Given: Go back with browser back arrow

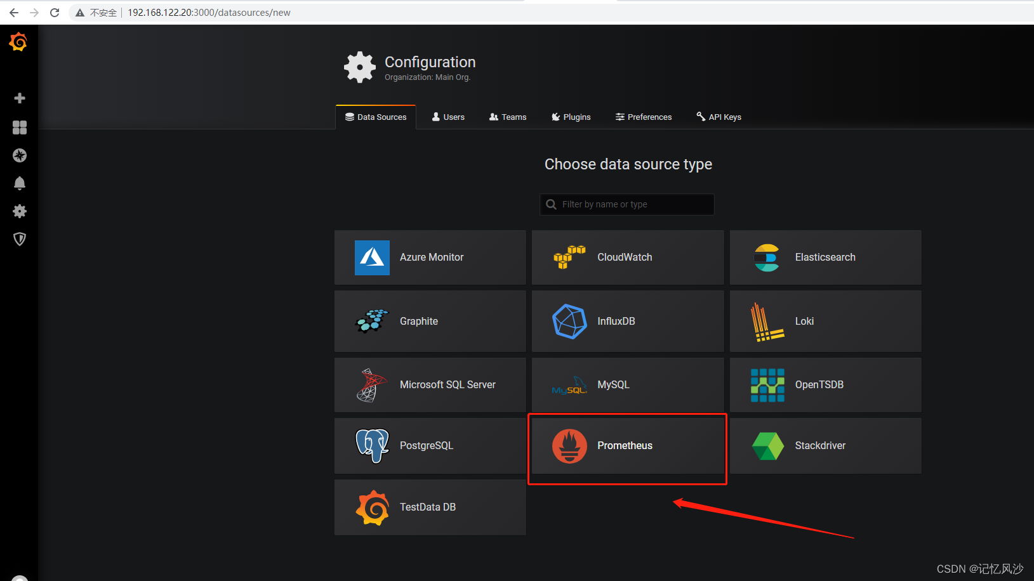Looking at the screenshot, I should 14,13.
